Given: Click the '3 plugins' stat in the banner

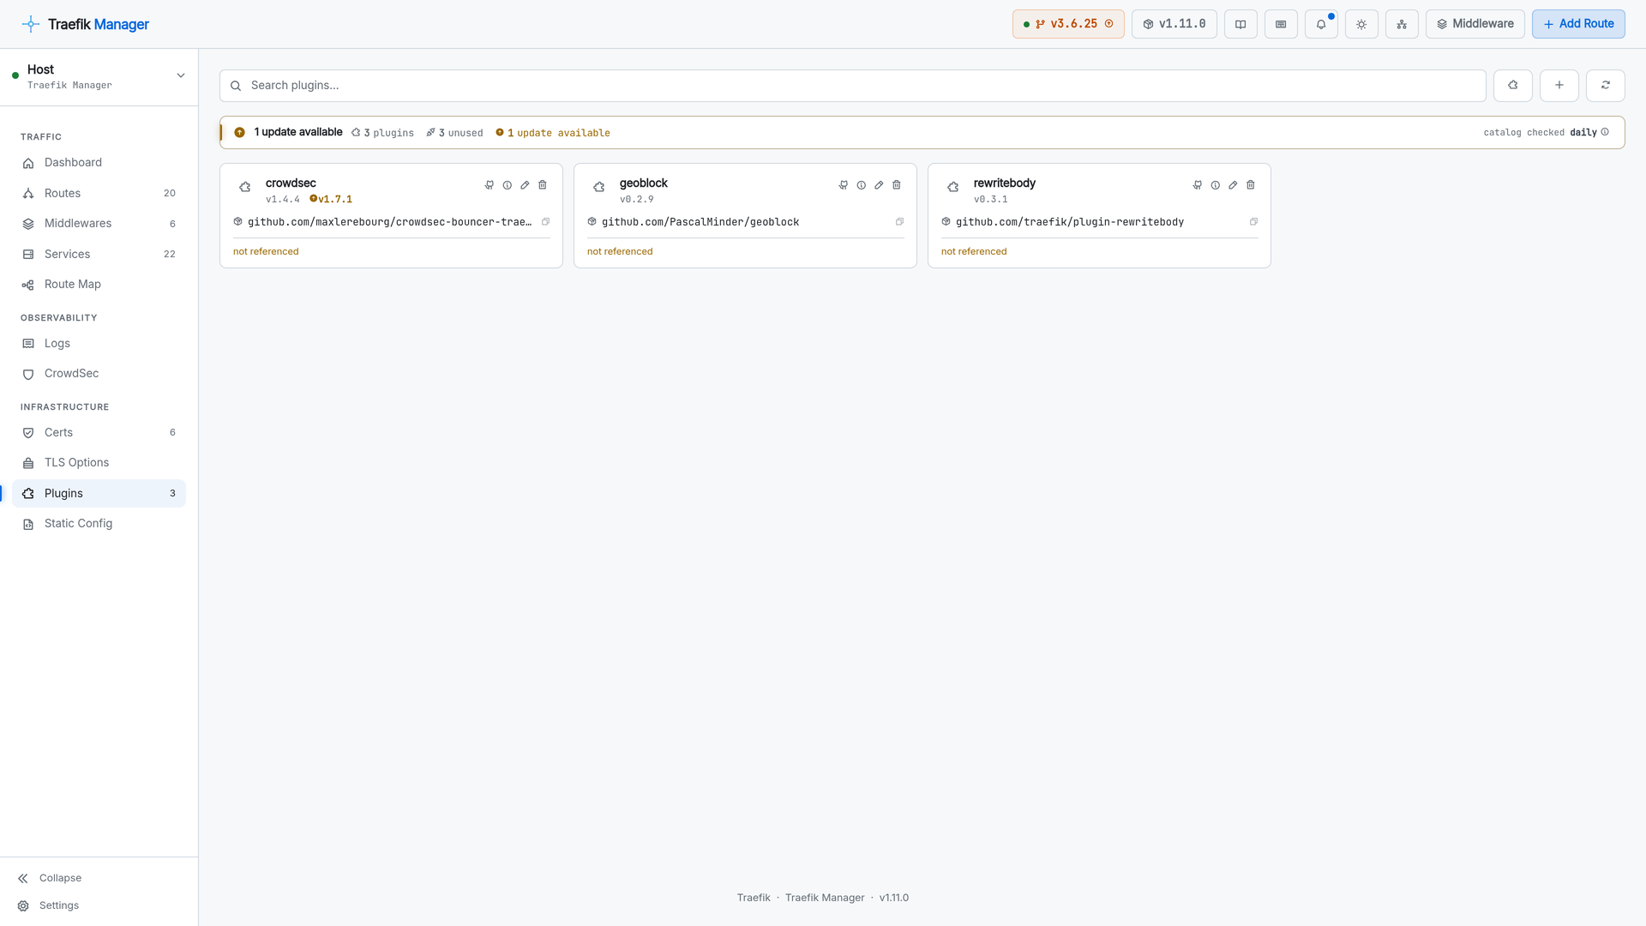Looking at the screenshot, I should pyautogui.click(x=382, y=133).
